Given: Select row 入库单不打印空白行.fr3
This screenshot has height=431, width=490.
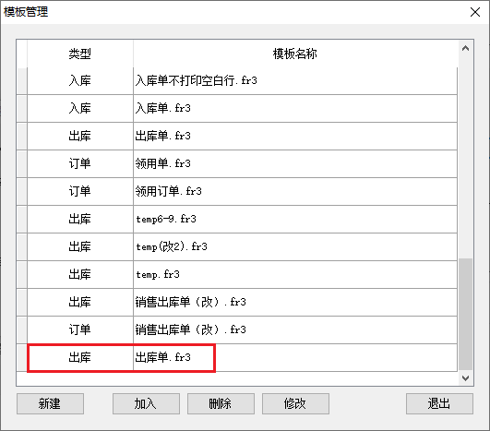Looking at the screenshot, I should 242,81.
